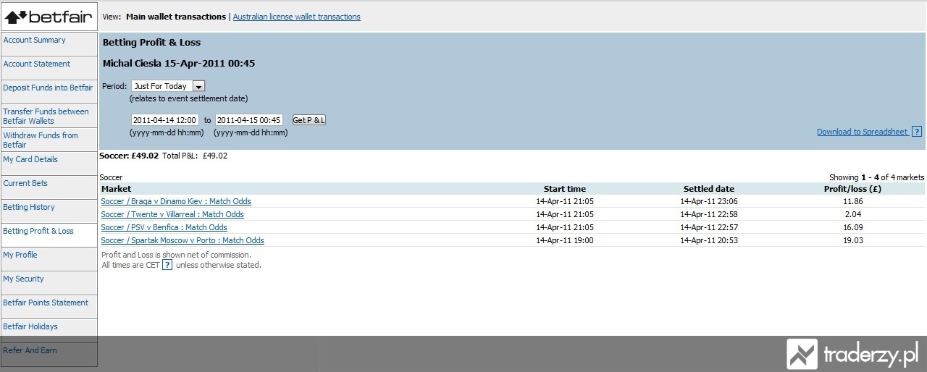This screenshot has width=927, height=372.
Task: Click the Get P&L button
Action: pos(309,120)
